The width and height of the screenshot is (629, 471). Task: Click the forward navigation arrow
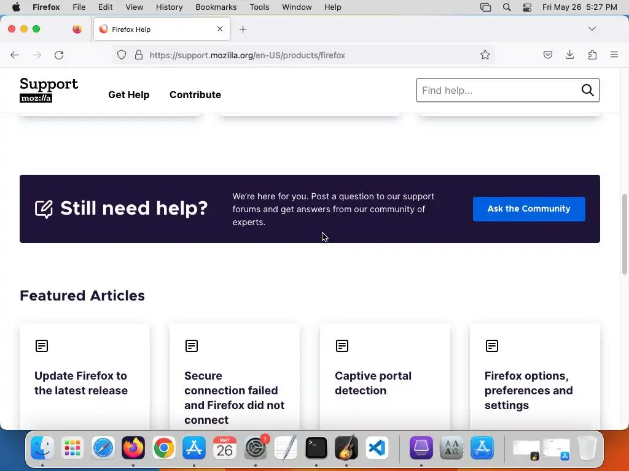point(37,55)
